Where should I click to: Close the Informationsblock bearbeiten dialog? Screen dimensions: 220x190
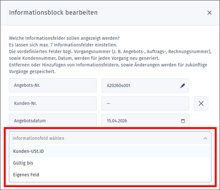(x=209, y=13)
